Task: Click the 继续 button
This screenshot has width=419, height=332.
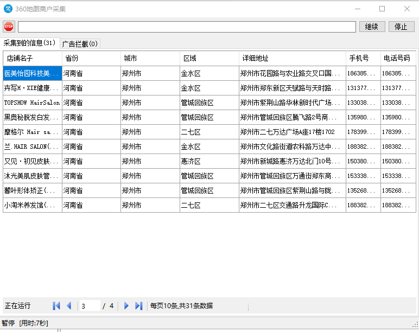Action: coord(372,27)
